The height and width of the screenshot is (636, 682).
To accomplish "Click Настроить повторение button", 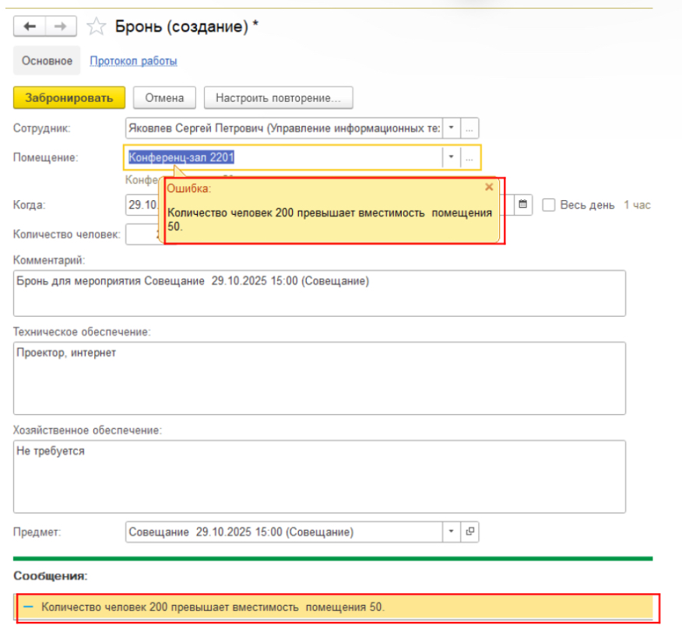I will pyautogui.click(x=279, y=98).
